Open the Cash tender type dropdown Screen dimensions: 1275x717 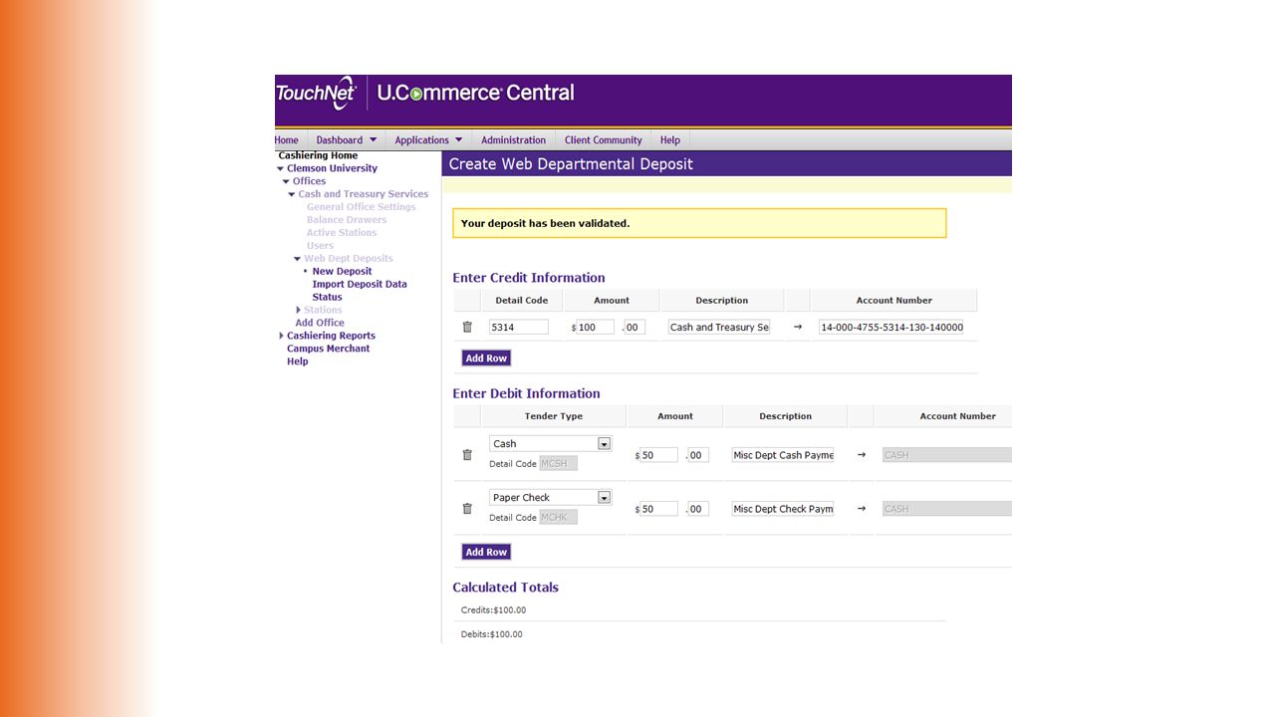604,444
